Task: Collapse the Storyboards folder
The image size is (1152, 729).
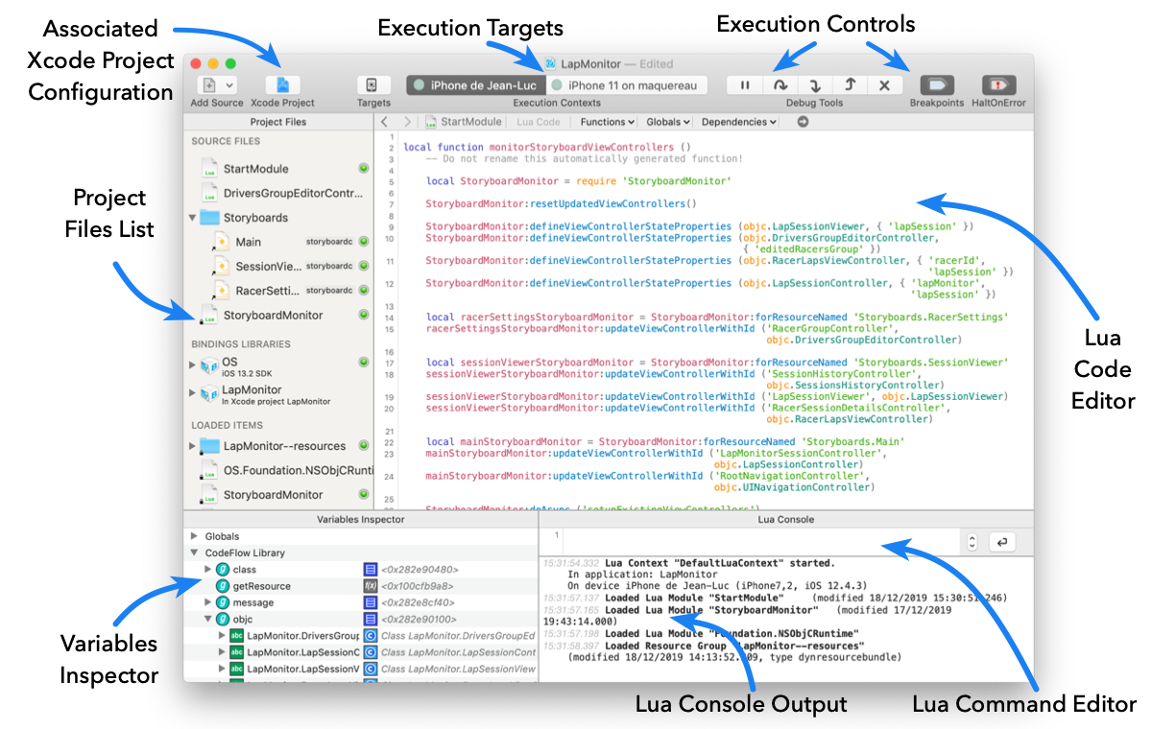Action: point(194,218)
